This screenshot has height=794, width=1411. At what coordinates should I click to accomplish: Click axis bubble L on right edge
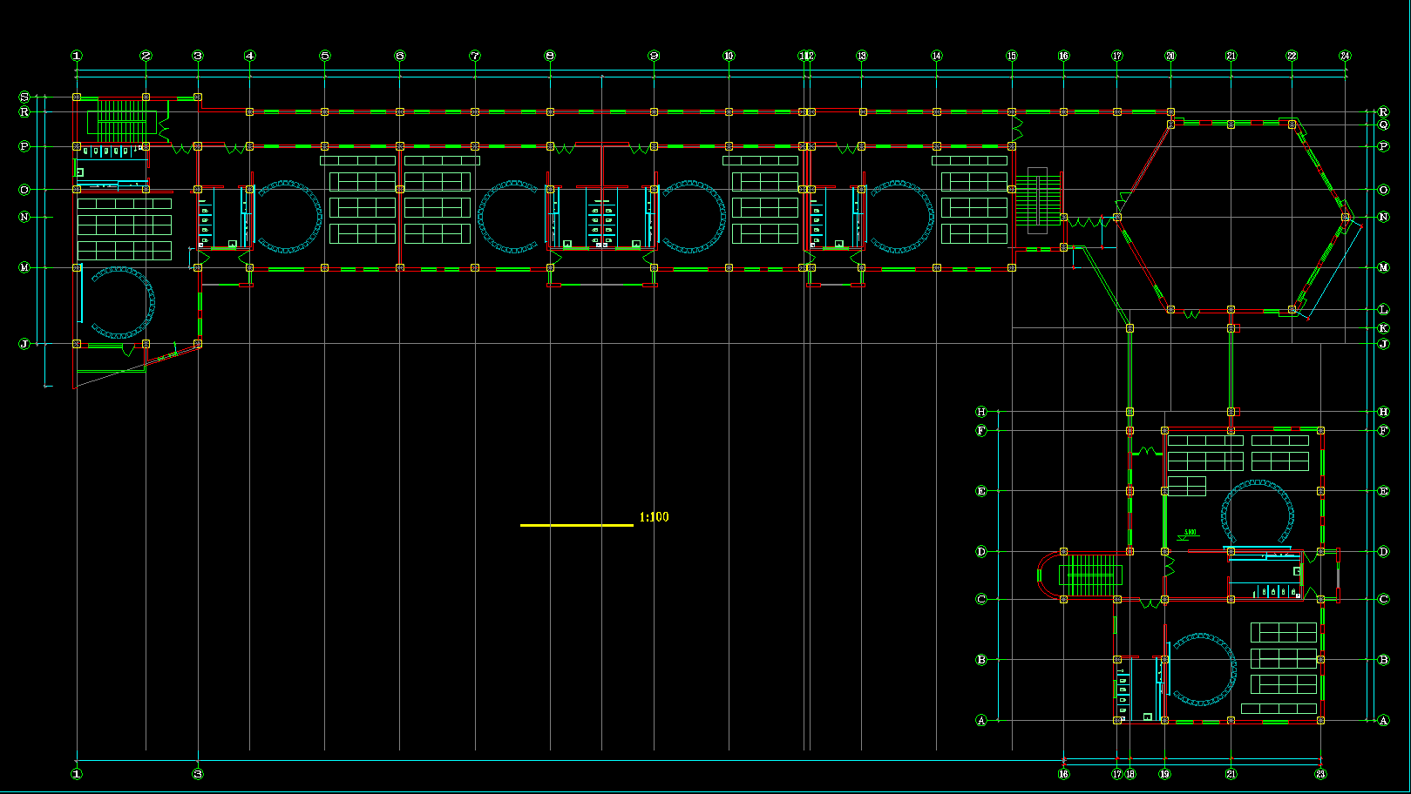[1383, 309]
